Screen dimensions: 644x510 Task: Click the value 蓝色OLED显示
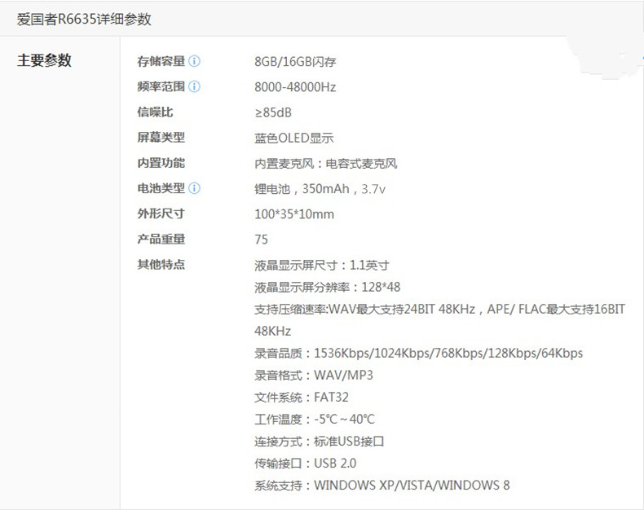pos(294,138)
